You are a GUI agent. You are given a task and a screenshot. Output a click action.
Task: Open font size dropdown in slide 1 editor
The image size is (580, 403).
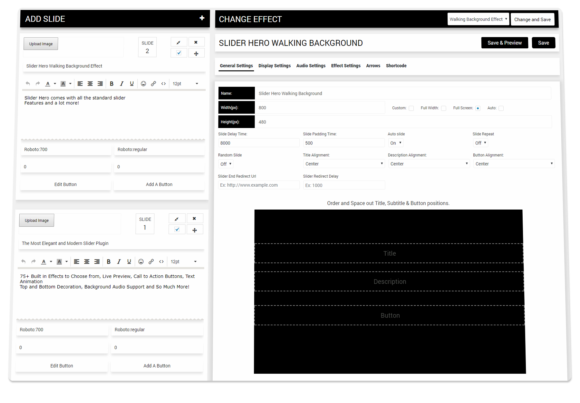(183, 261)
